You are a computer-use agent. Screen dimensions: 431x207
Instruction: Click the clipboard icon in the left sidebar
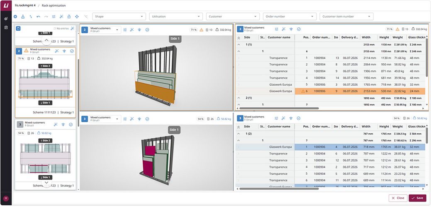(x=6, y=27)
